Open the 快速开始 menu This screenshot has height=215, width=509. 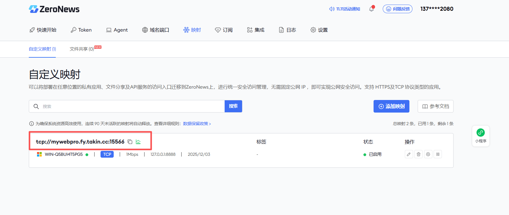click(43, 30)
